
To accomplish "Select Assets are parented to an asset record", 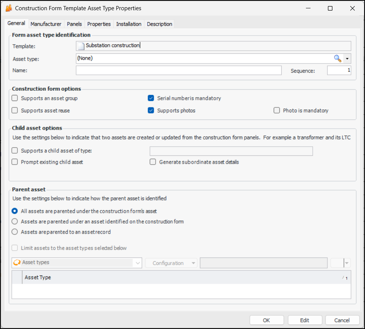I will pos(15,232).
